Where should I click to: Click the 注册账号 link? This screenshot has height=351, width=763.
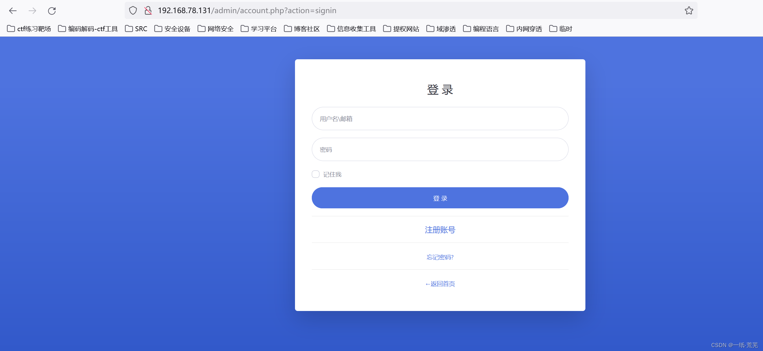click(x=440, y=230)
